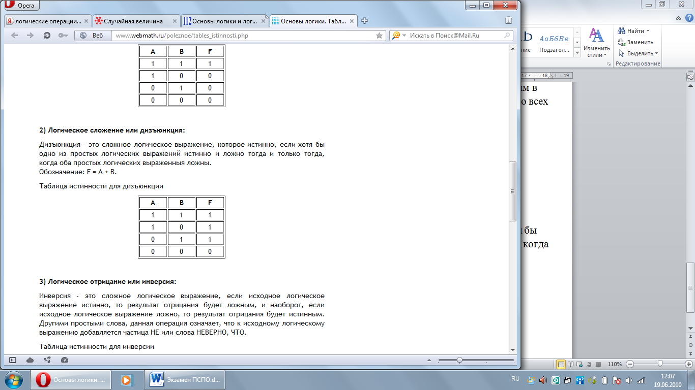Open the media player taskbar icon
The height and width of the screenshot is (390, 695).
(x=127, y=380)
